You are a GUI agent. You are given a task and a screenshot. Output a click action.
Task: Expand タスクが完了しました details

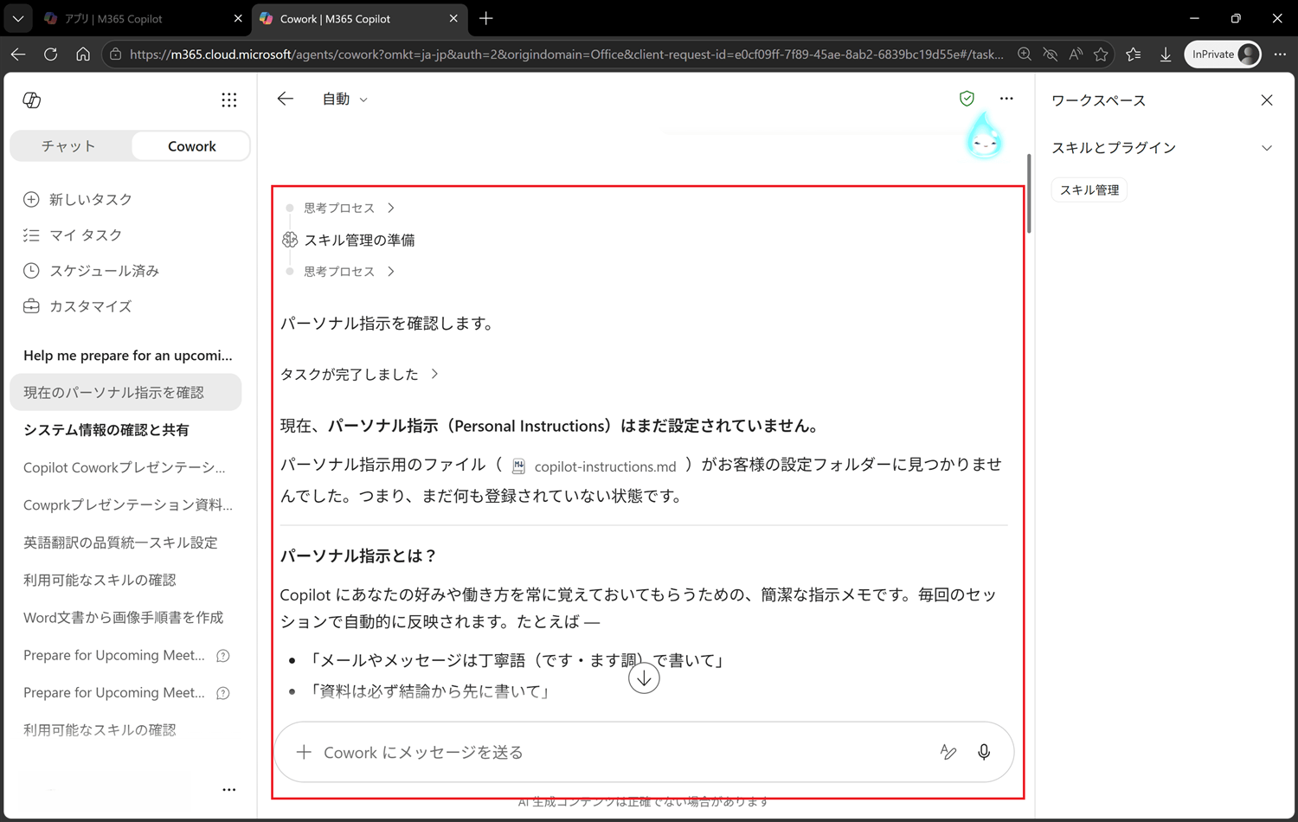coord(359,374)
